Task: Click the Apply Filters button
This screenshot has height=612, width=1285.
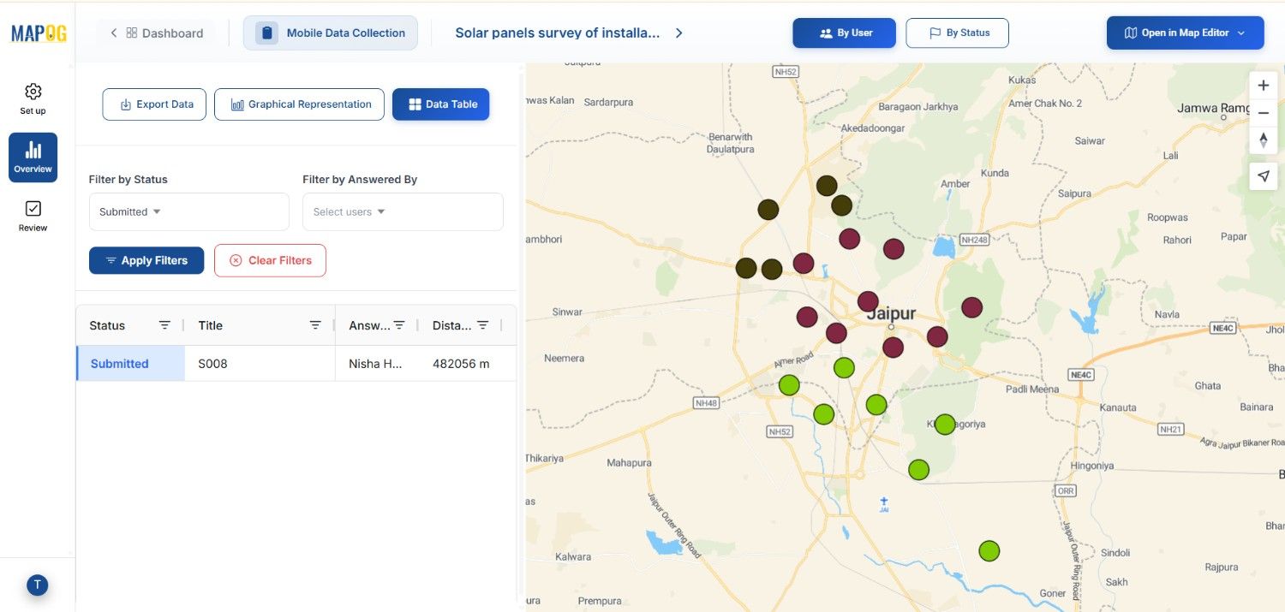Action: (146, 260)
